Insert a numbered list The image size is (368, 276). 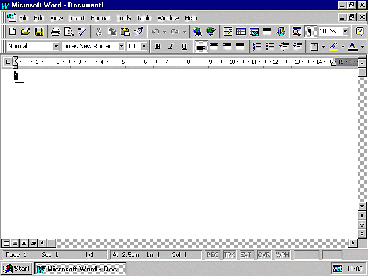[257, 47]
